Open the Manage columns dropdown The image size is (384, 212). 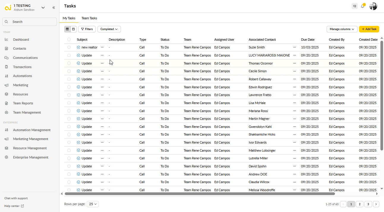[x=342, y=29]
